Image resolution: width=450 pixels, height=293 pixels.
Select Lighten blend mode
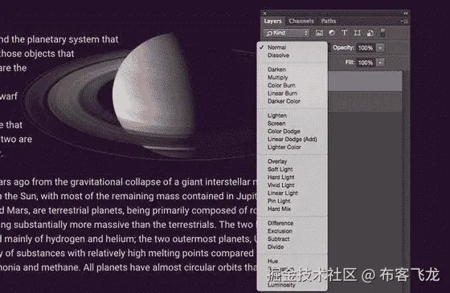pyautogui.click(x=292, y=116)
